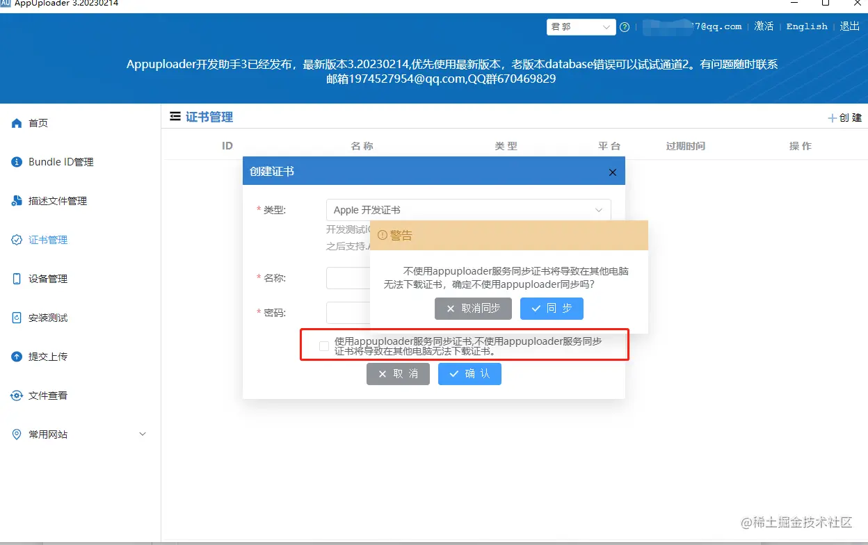Click 退出 to log out
Screen dimensions: 868x545
(849, 26)
